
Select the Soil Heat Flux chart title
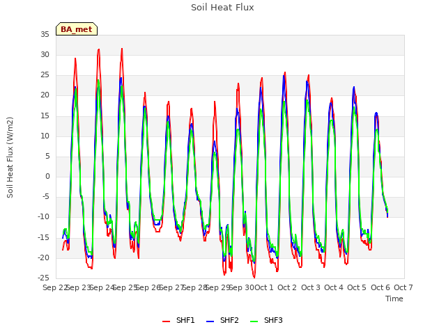tap(222, 8)
